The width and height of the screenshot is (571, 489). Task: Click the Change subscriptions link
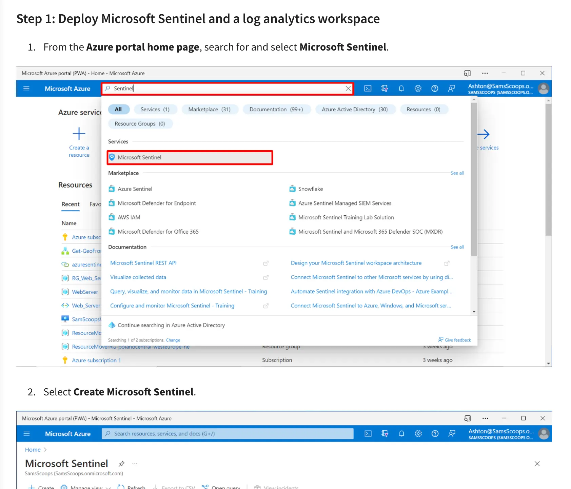point(173,340)
